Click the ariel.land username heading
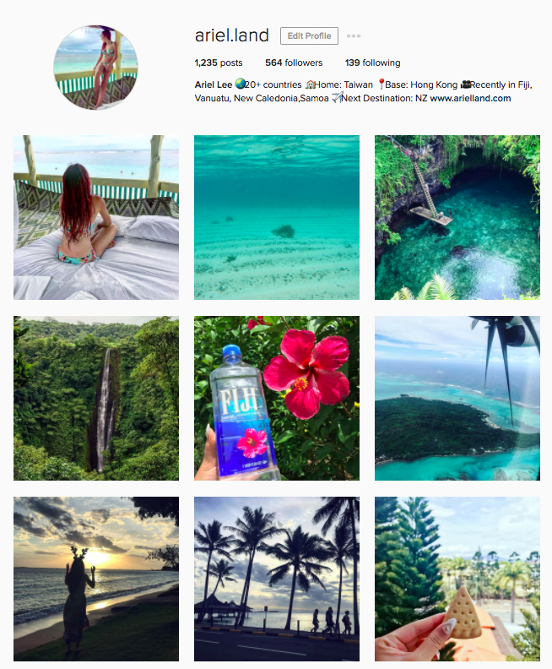This screenshot has width=552, height=669. click(231, 35)
